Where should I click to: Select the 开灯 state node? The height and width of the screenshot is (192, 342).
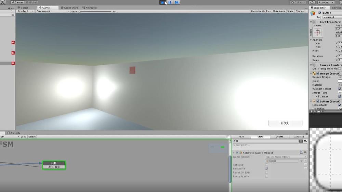54,163
